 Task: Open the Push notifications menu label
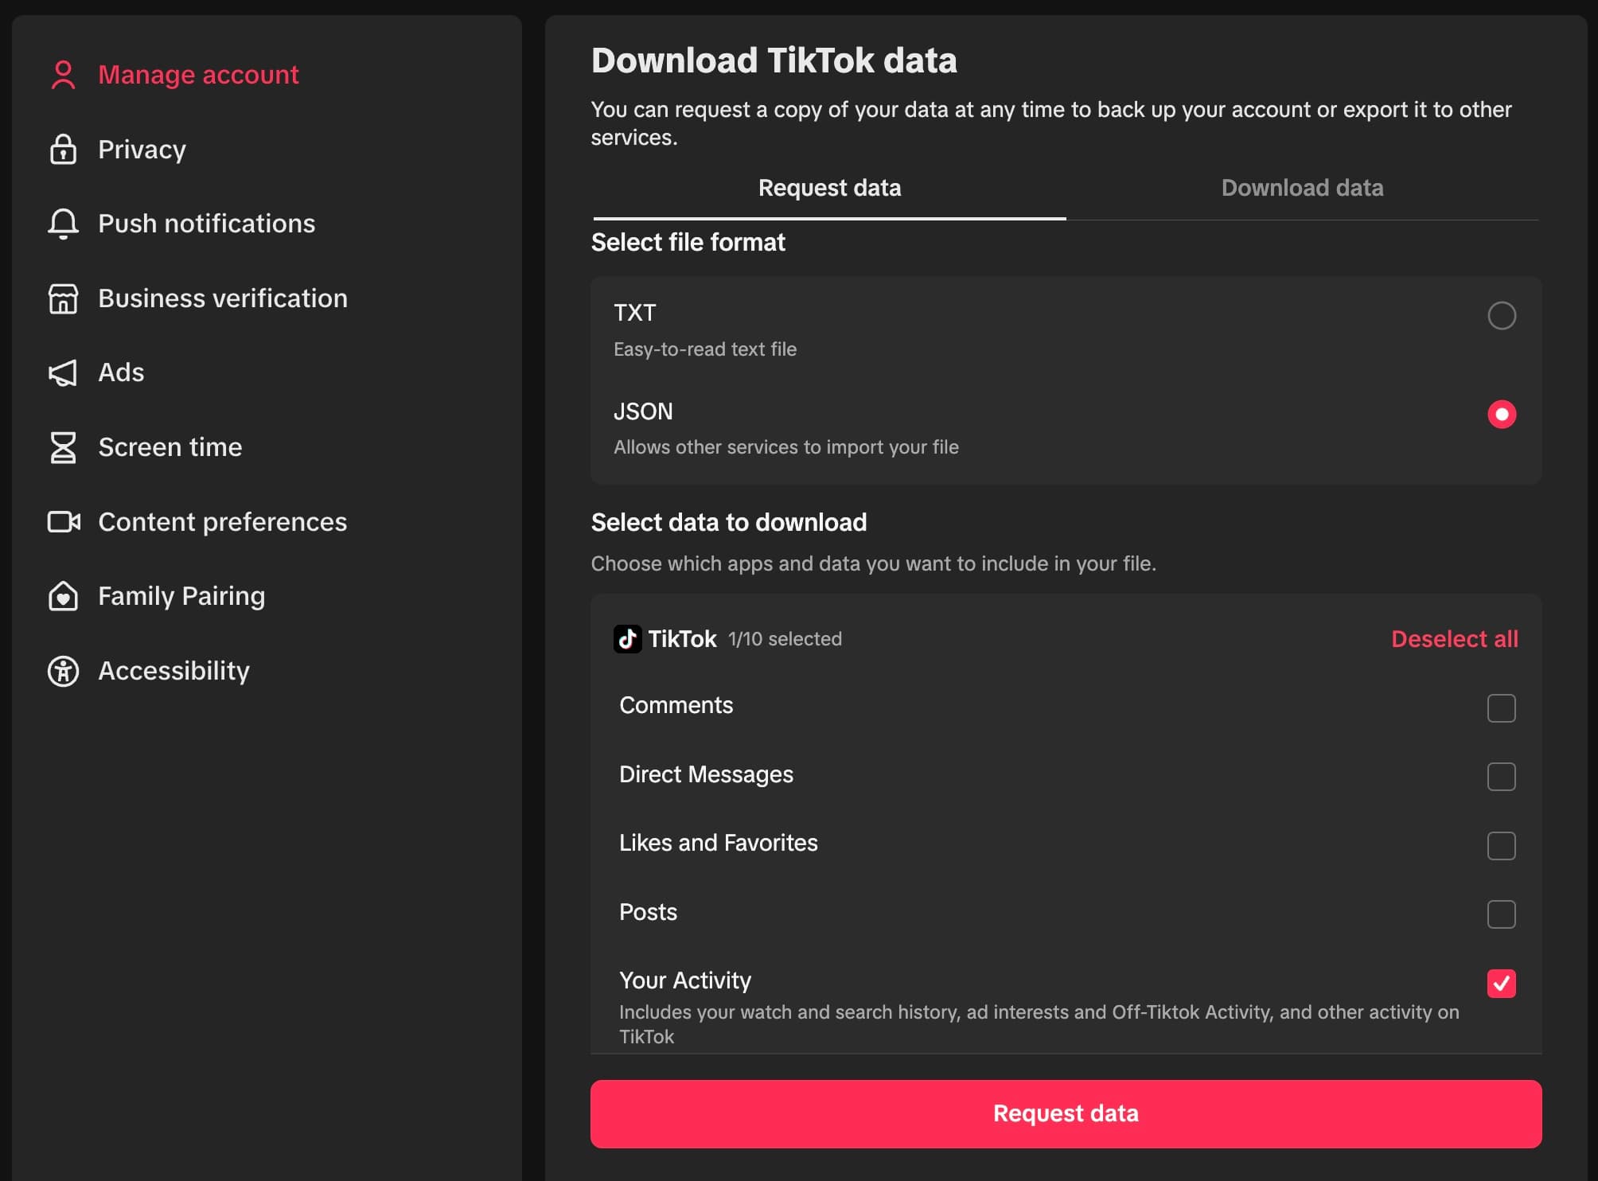pyautogui.click(x=207, y=224)
